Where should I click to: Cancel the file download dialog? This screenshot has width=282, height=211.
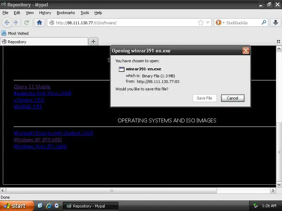coord(233,98)
